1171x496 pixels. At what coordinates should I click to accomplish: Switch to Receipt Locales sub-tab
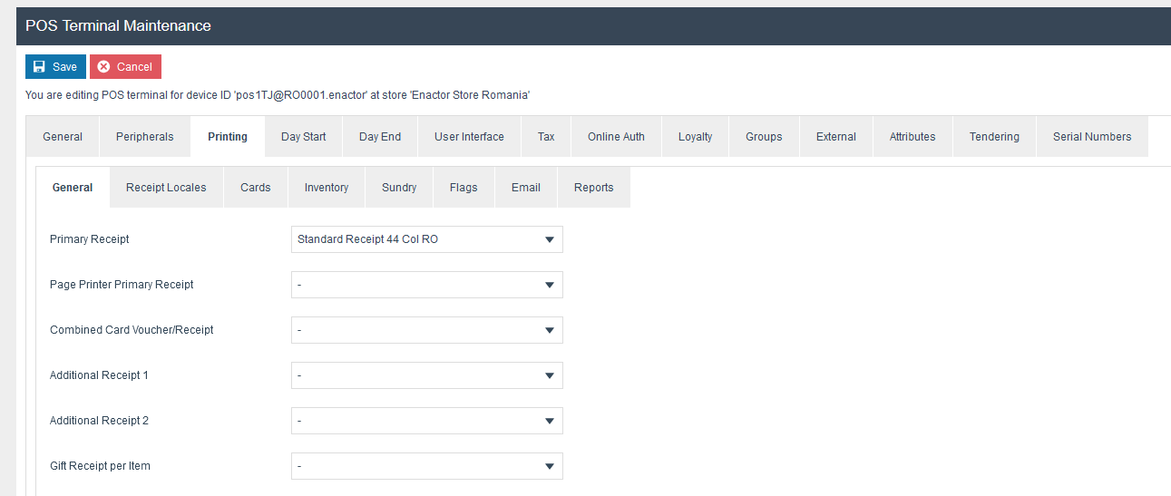click(x=166, y=188)
